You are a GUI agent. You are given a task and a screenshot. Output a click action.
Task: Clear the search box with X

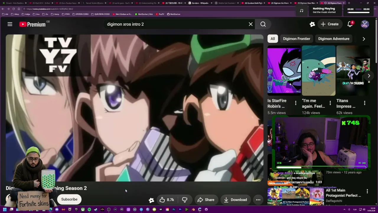point(251,24)
